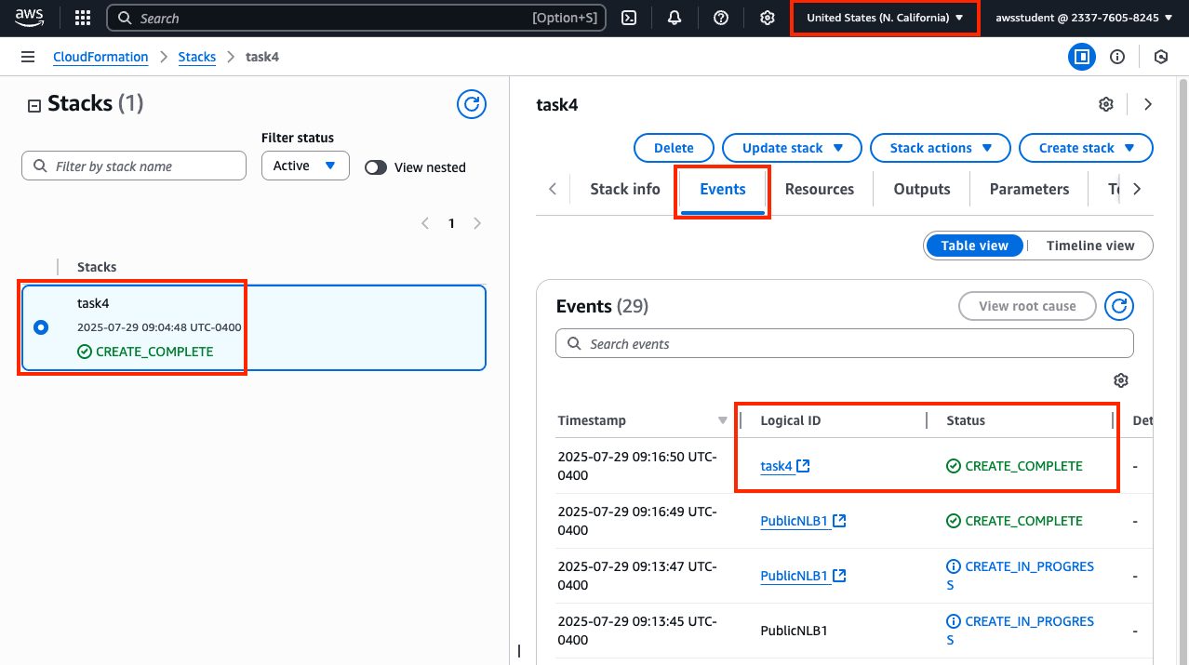
Task: Open the awsstudent account menu
Action: [x=1085, y=18]
